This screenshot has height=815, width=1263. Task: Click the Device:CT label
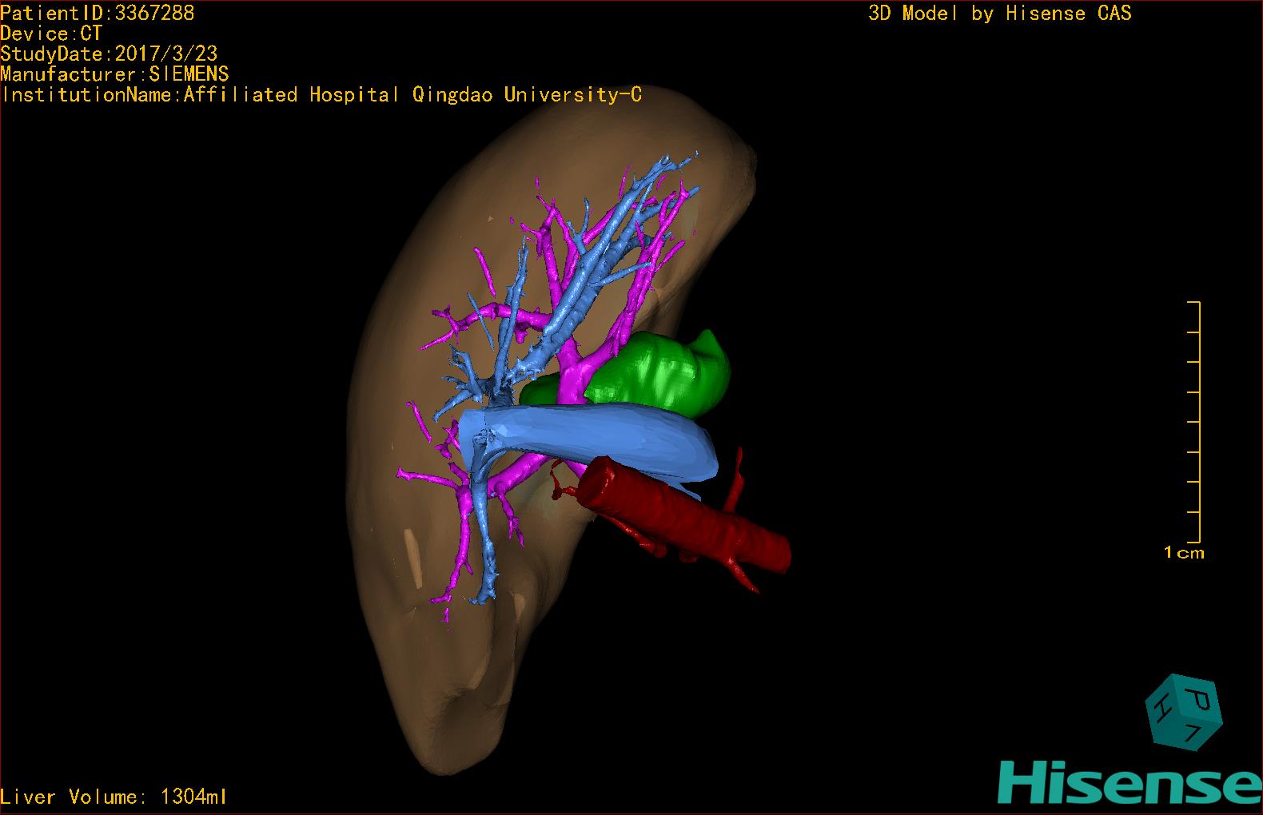coord(52,34)
